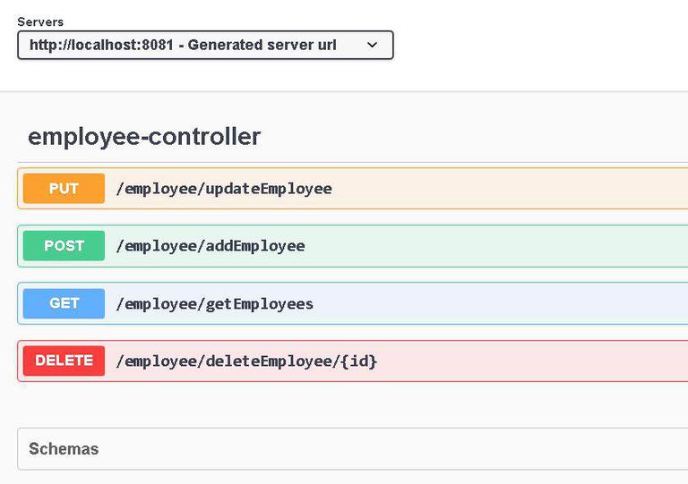688x484 pixels.
Task: Expand the /employee/getEmployees endpoint path
Action: [x=215, y=304]
